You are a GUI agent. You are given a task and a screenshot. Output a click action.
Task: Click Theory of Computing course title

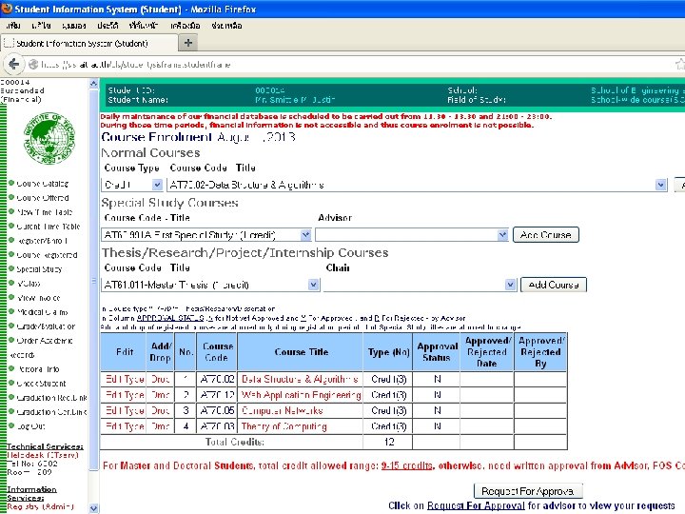(284, 426)
